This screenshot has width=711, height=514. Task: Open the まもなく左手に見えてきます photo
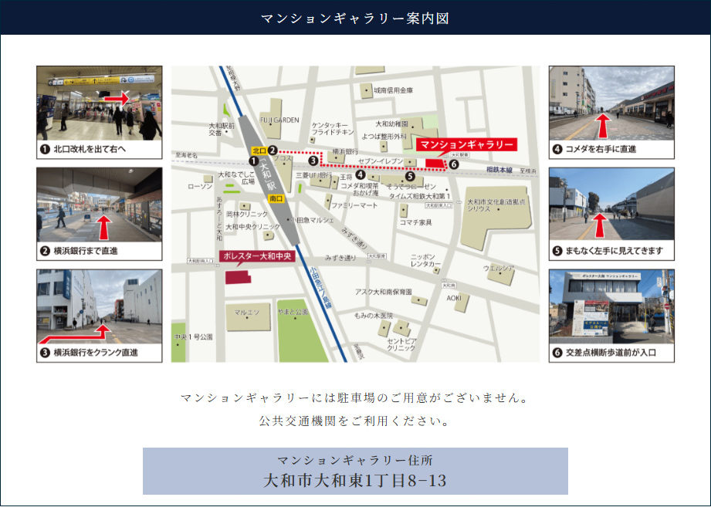(x=611, y=205)
